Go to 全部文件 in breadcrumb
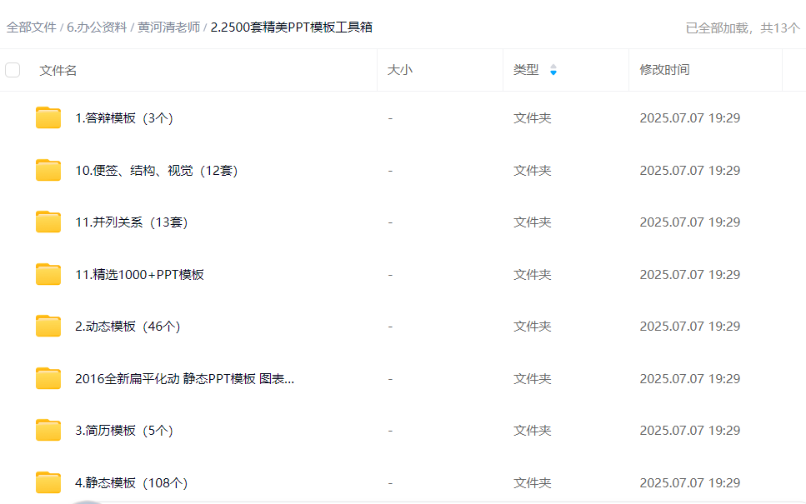The width and height of the screenshot is (806, 504). pyautogui.click(x=31, y=27)
